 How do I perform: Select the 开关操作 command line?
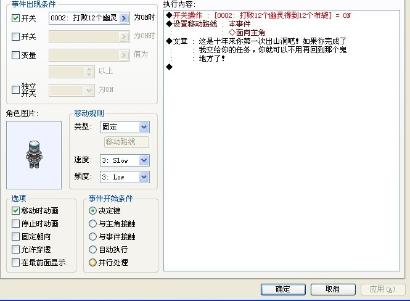(x=258, y=15)
